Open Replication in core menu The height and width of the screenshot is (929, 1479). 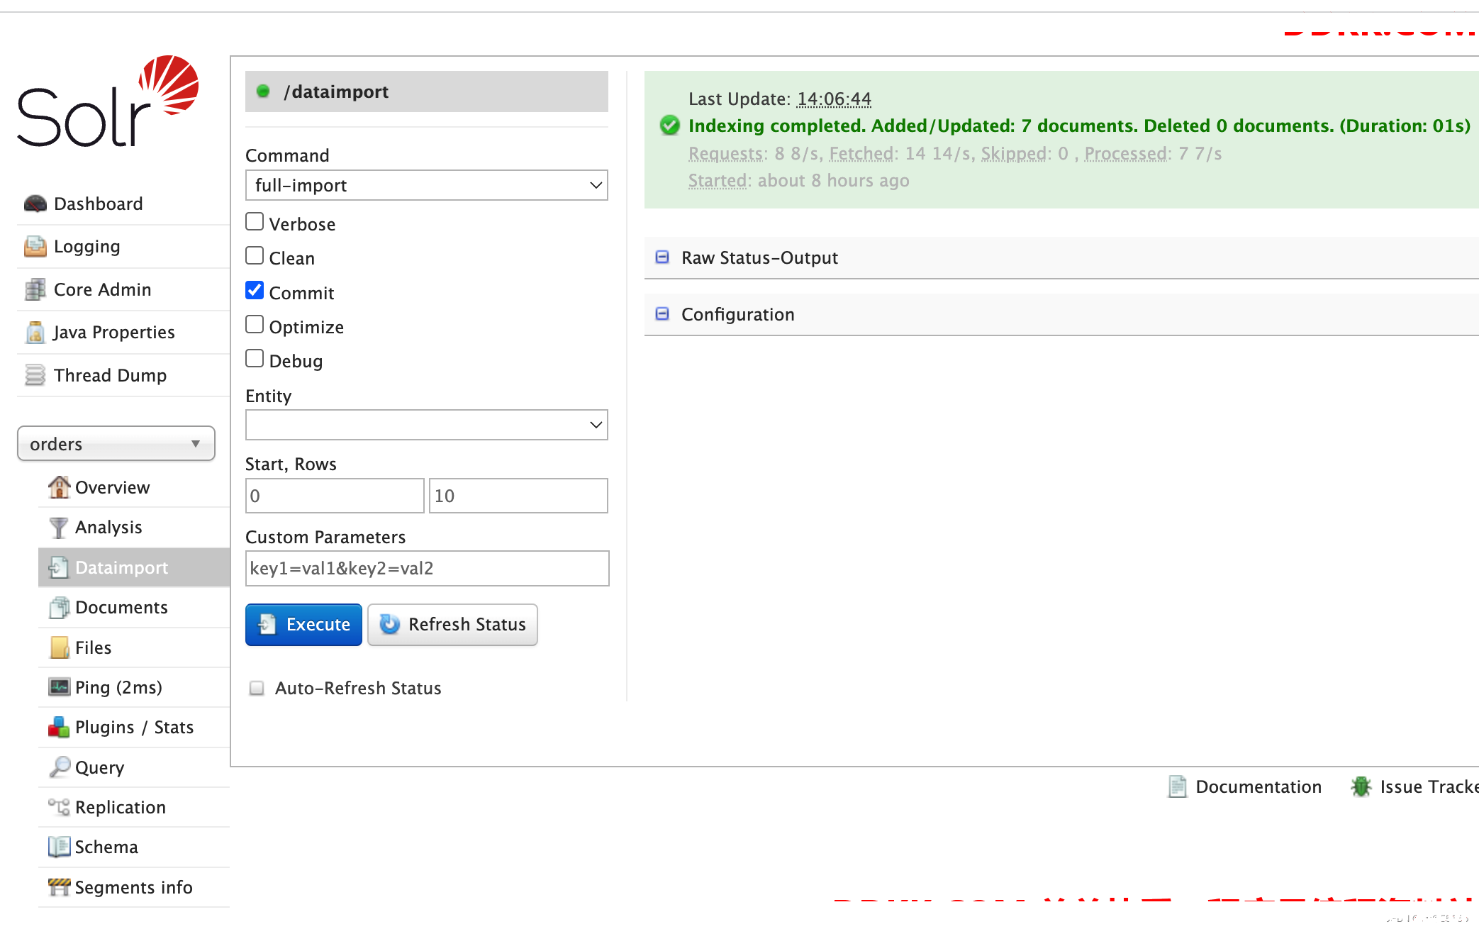point(121,807)
